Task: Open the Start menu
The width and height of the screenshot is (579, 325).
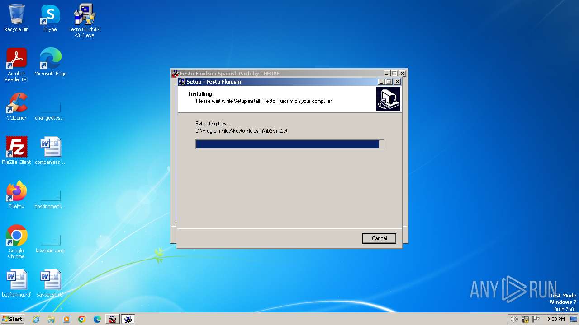Action: 12,319
